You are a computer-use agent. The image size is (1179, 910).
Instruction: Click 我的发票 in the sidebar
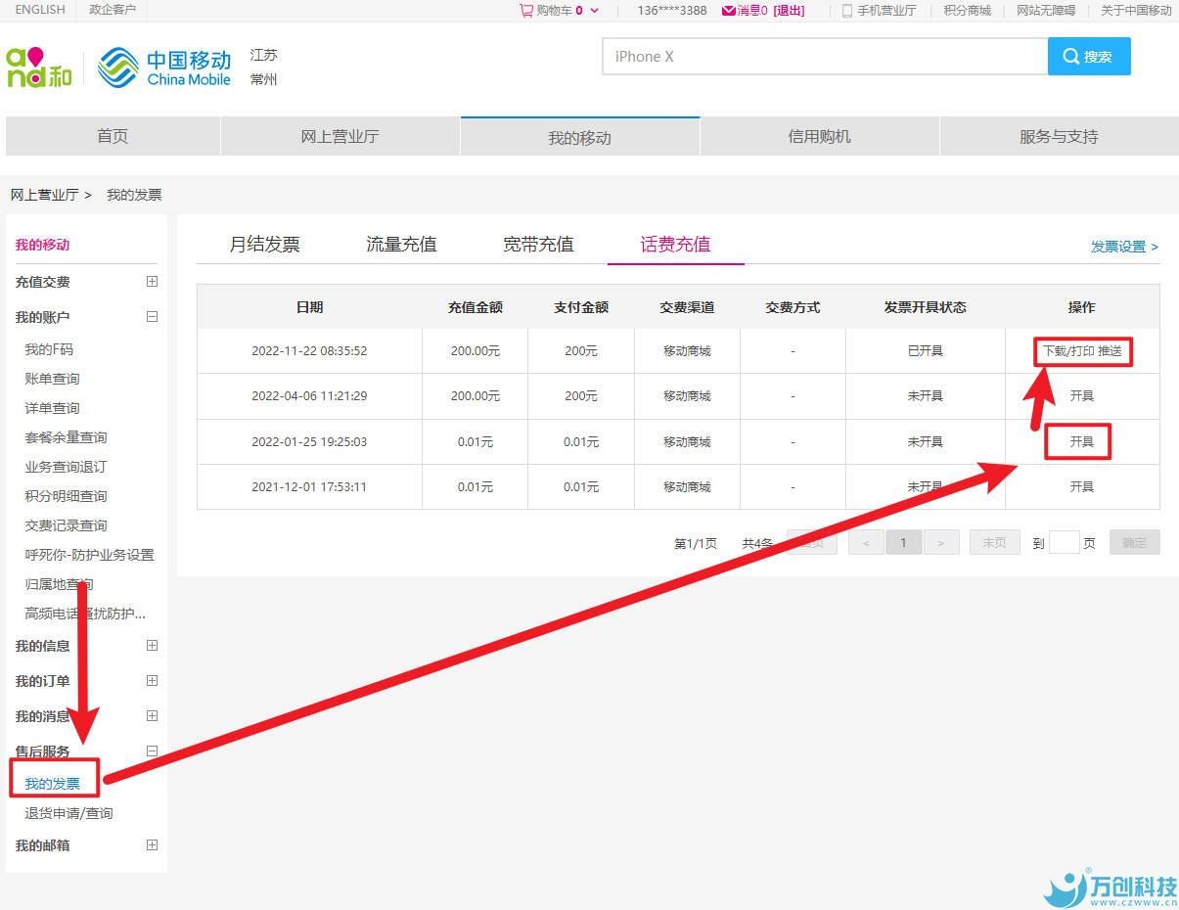pyautogui.click(x=53, y=784)
